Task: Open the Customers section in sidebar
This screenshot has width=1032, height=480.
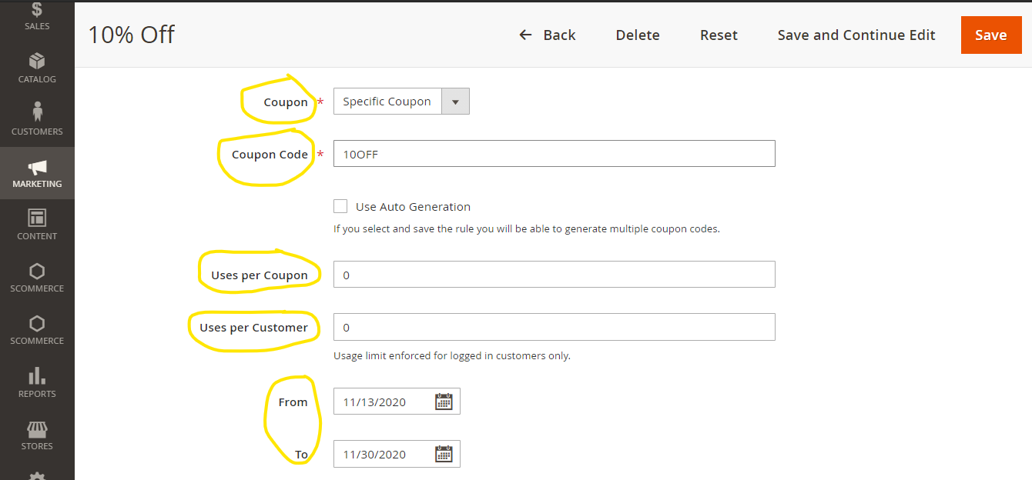Action: [x=37, y=119]
